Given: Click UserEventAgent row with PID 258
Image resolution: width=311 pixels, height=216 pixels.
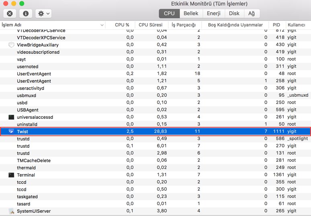Looking at the screenshot, I should point(155,81).
